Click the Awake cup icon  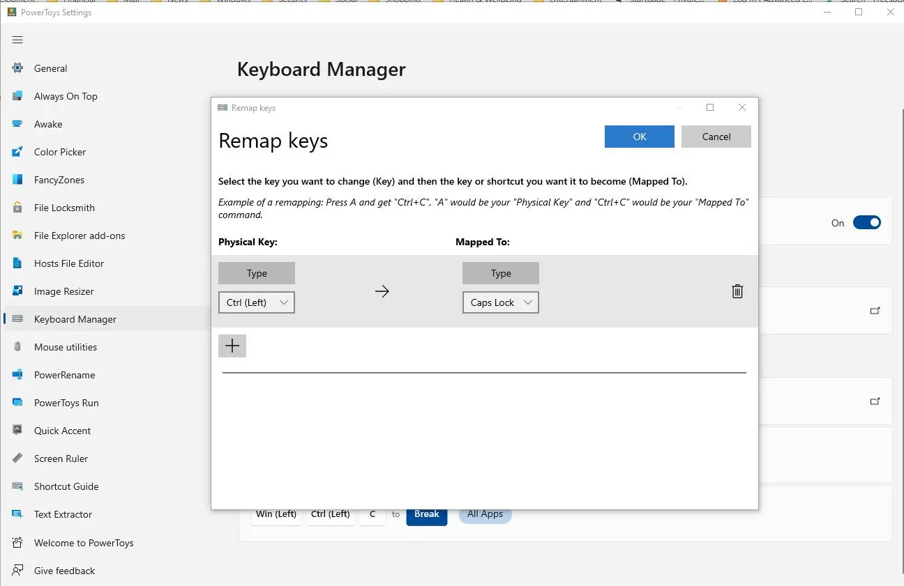(17, 124)
